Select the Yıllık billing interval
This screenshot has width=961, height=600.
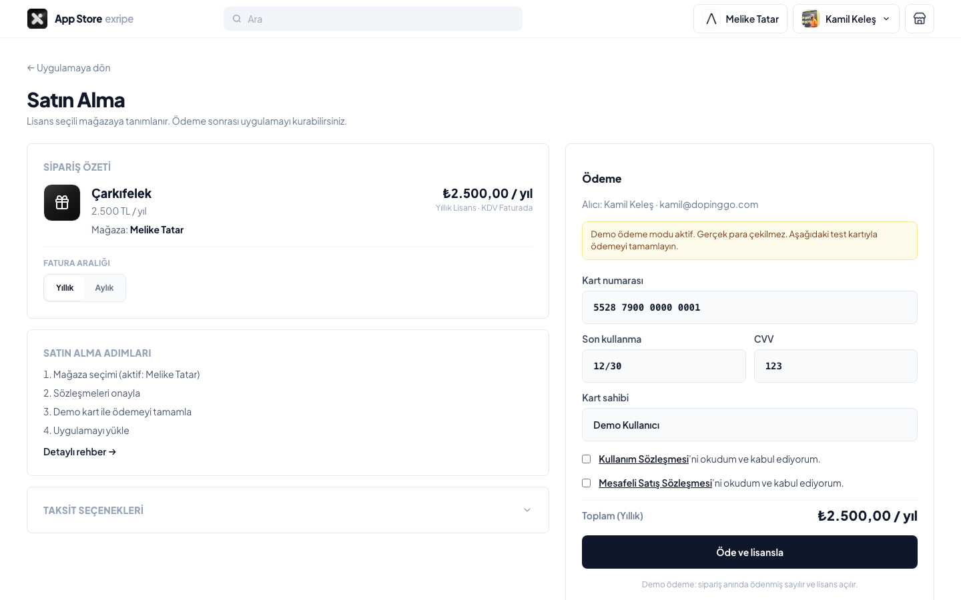pyautogui.click(x=65, y=288)
